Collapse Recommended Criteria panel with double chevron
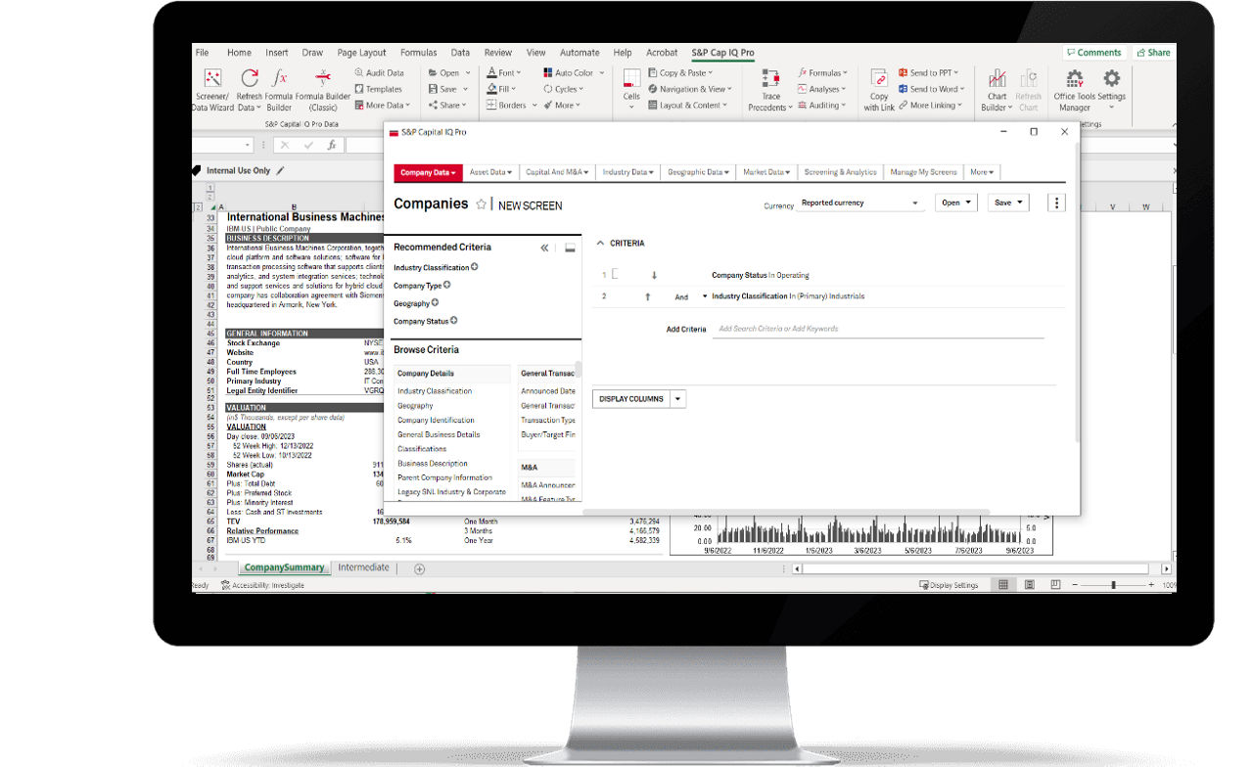The image size is (1253, 767). 545,248
